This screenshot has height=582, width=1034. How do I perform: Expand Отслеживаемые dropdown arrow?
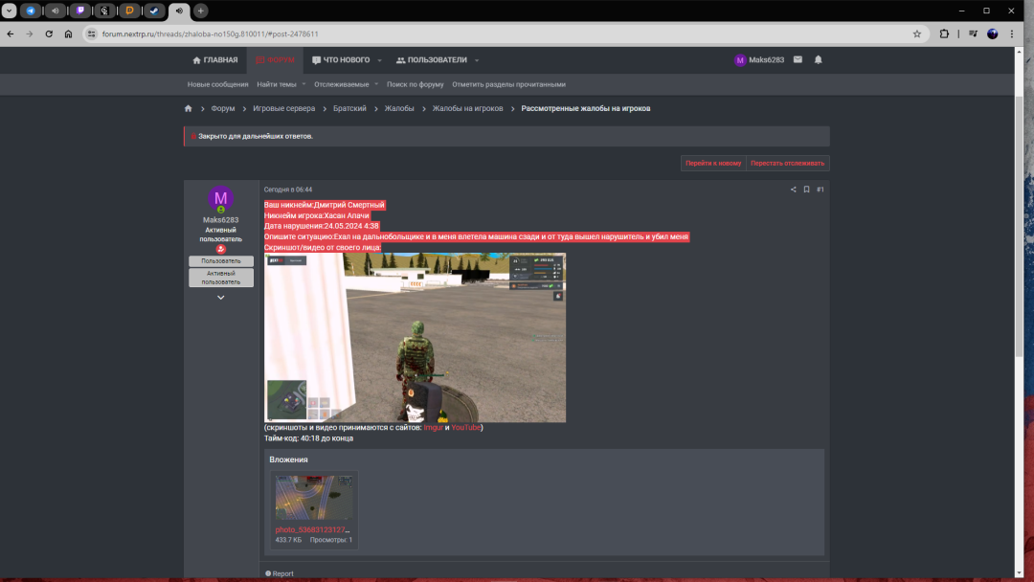[x=376, y=84]
